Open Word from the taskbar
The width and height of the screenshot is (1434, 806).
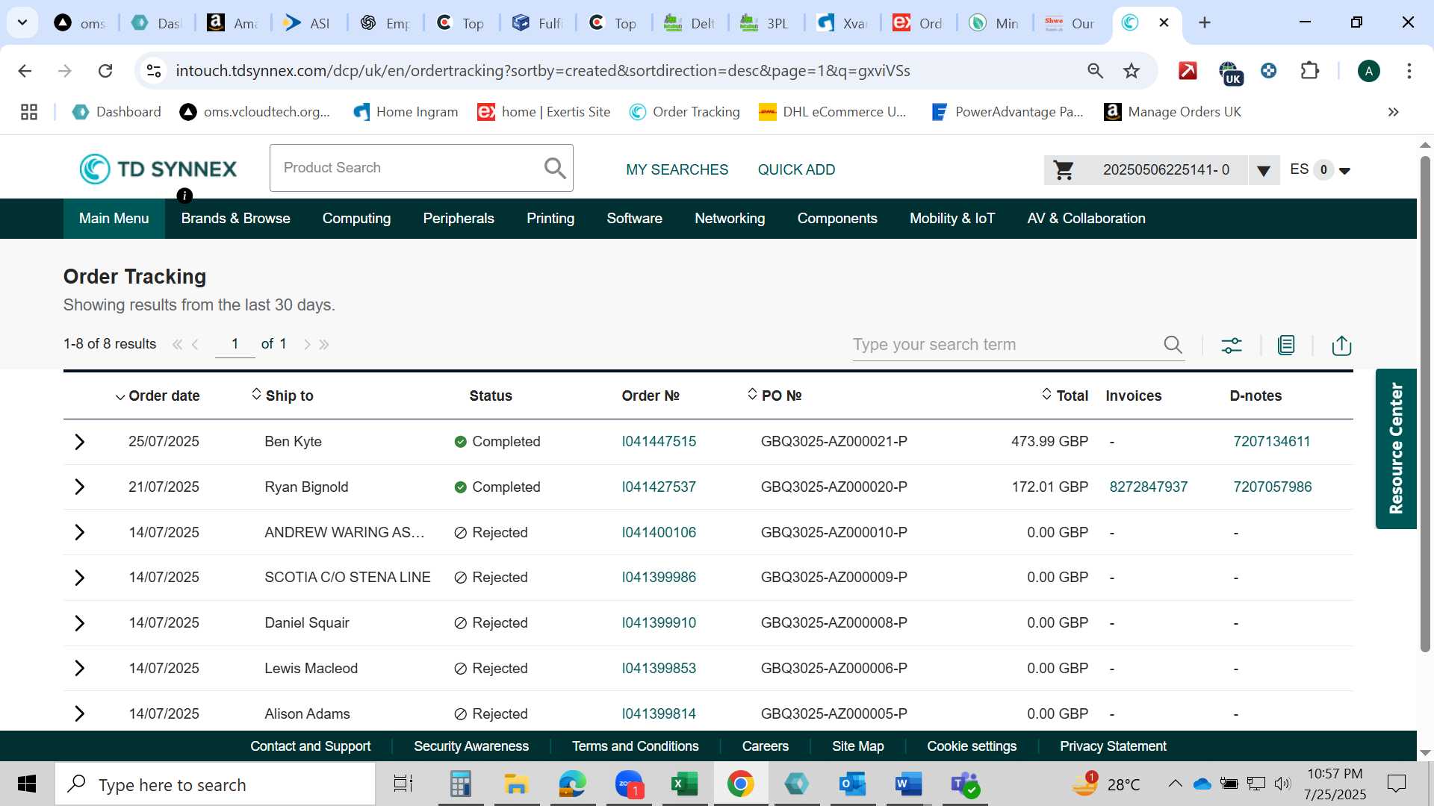point(908,784)
